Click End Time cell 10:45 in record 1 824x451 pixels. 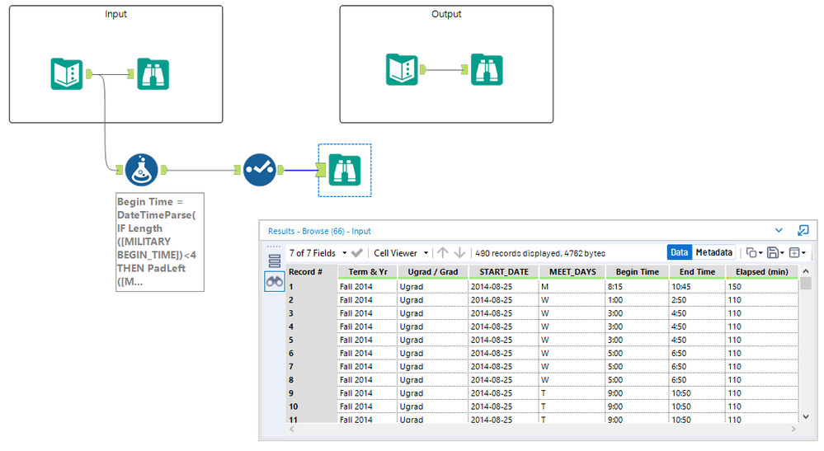[x=697, y=287]
